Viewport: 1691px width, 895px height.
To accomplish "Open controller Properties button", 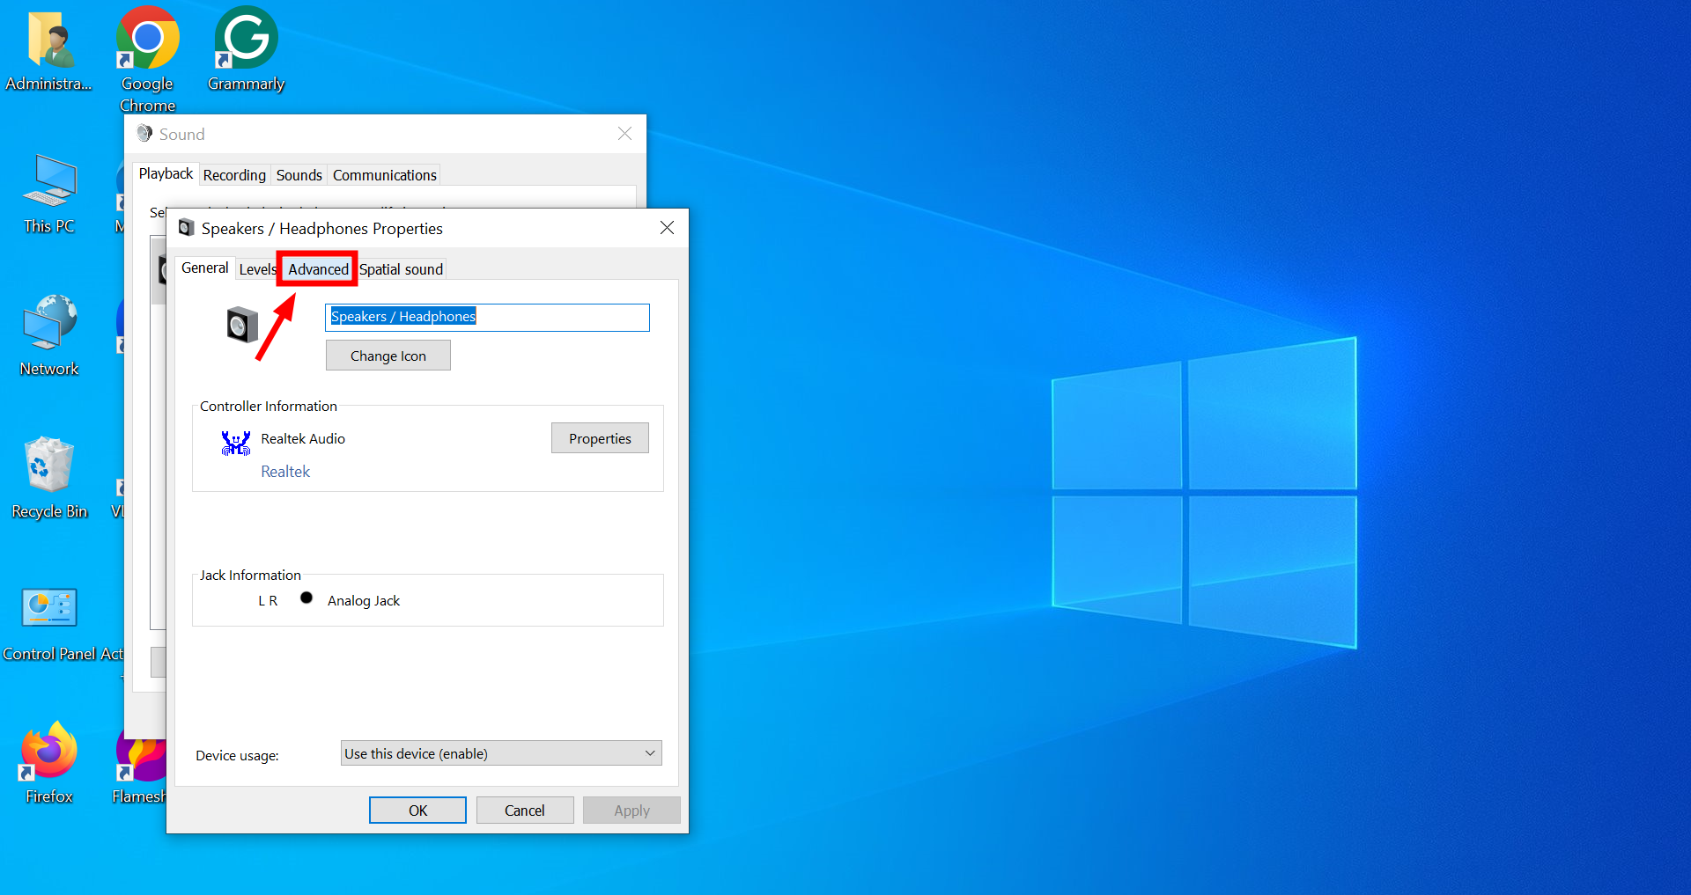I will (x=600, y=438).
